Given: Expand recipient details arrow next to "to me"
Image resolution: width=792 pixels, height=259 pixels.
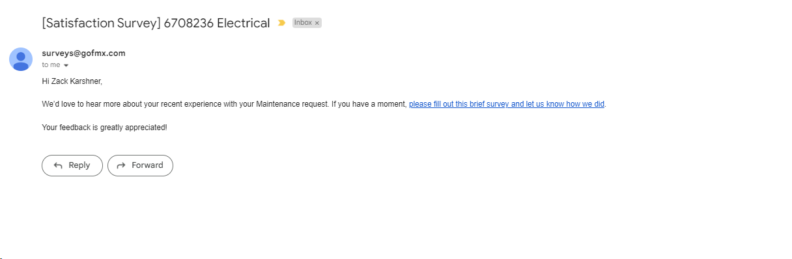Looking at the screenshot, I should (66, 66).
